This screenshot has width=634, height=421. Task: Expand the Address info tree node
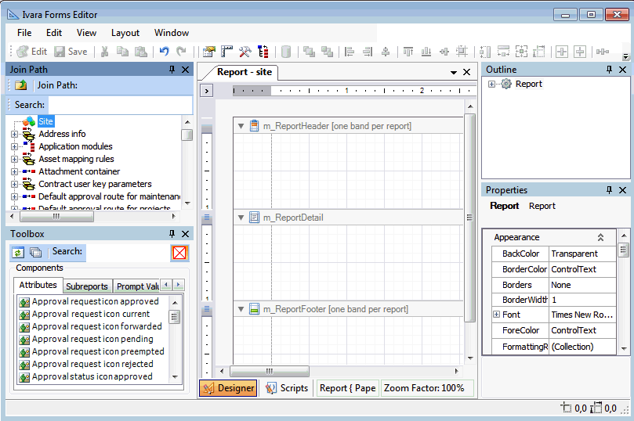point(14,134)
